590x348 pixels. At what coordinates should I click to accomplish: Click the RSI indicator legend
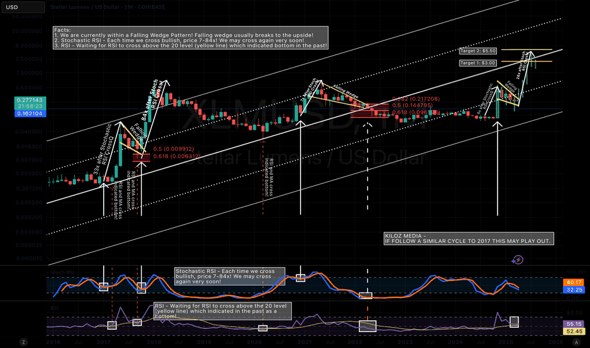pyautogui.click(x=54, y=308)
